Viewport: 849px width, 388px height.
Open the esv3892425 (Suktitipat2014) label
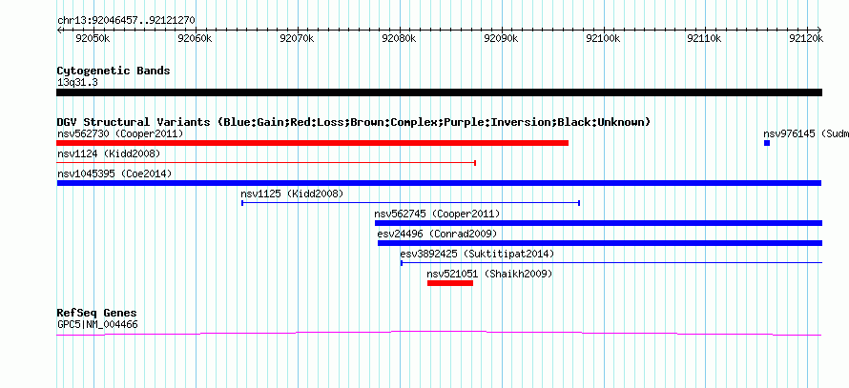[477, 254]
